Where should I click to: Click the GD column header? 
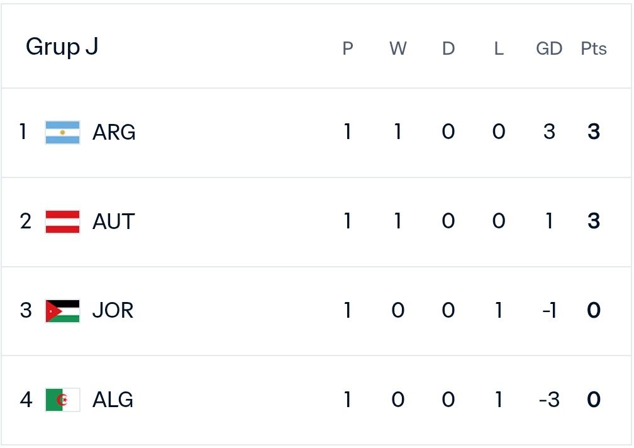coord(549,48)
